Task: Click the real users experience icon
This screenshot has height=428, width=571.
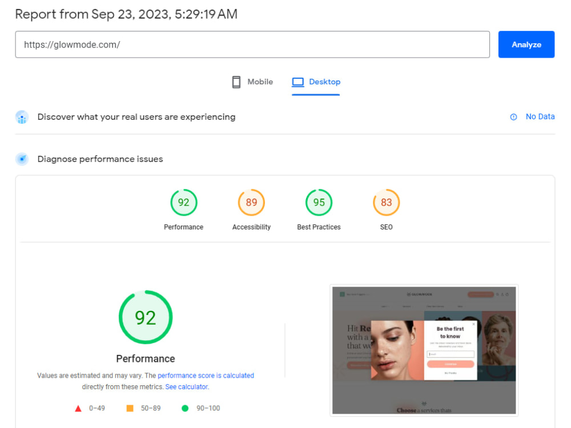Action: (22, 117)
